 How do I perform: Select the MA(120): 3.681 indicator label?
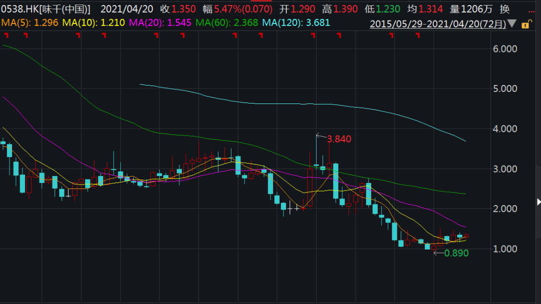pyautogui.click(x=296, y=22)
